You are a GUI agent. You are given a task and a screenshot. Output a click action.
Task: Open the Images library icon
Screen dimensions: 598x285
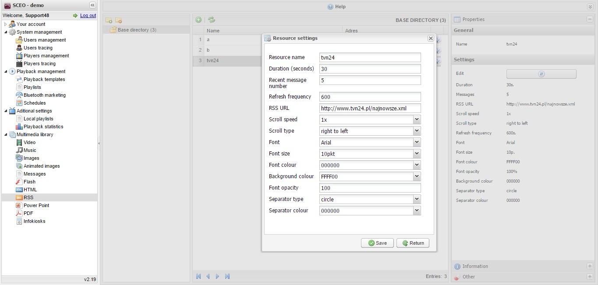click(19, 158)
